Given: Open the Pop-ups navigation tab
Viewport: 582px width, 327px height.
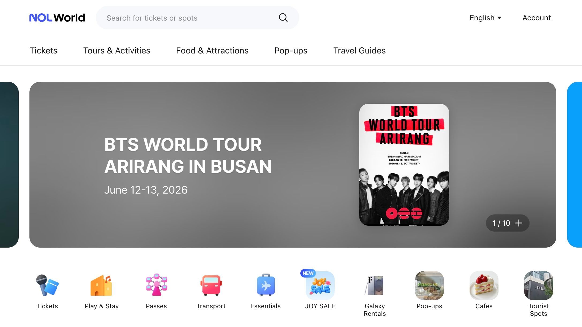Looking at the screenshot, I should (291, 51).
